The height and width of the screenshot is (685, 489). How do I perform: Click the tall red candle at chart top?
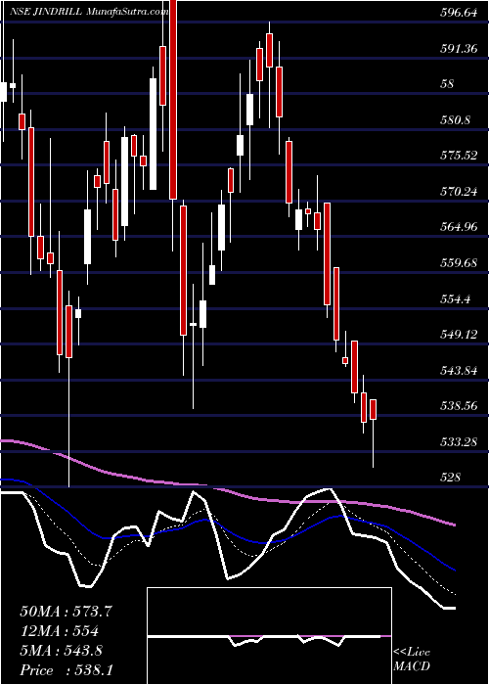(173, 100)
